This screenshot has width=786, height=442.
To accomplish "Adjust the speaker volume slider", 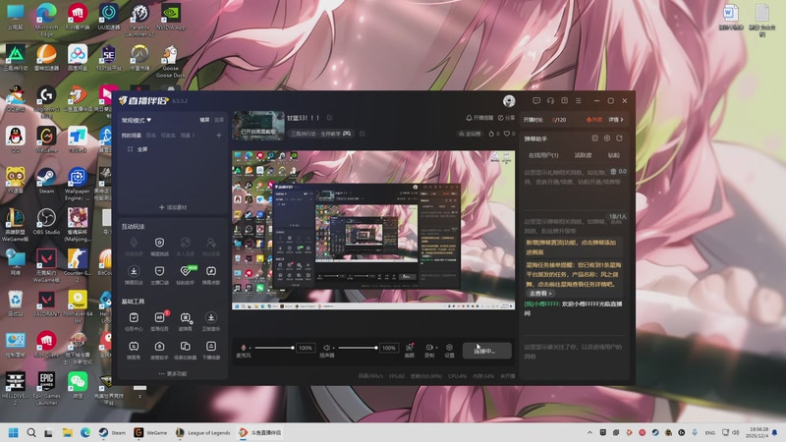I will click(358, 348).
